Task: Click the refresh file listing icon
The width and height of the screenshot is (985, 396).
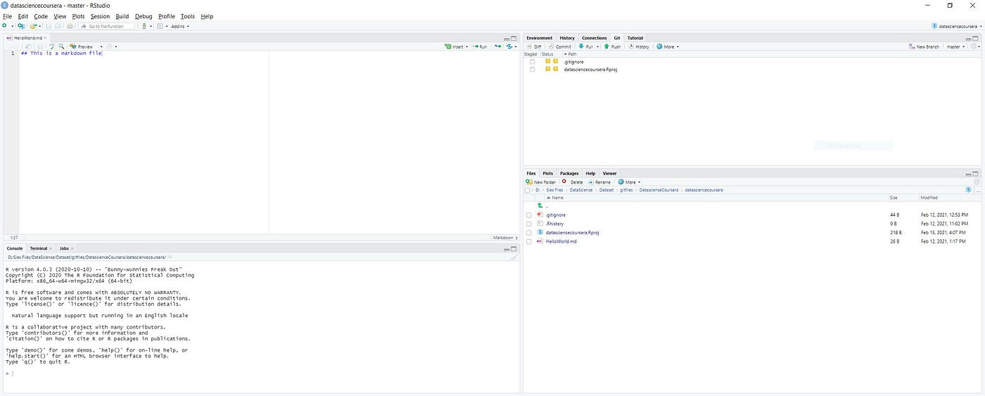Action: coord(976,181)
